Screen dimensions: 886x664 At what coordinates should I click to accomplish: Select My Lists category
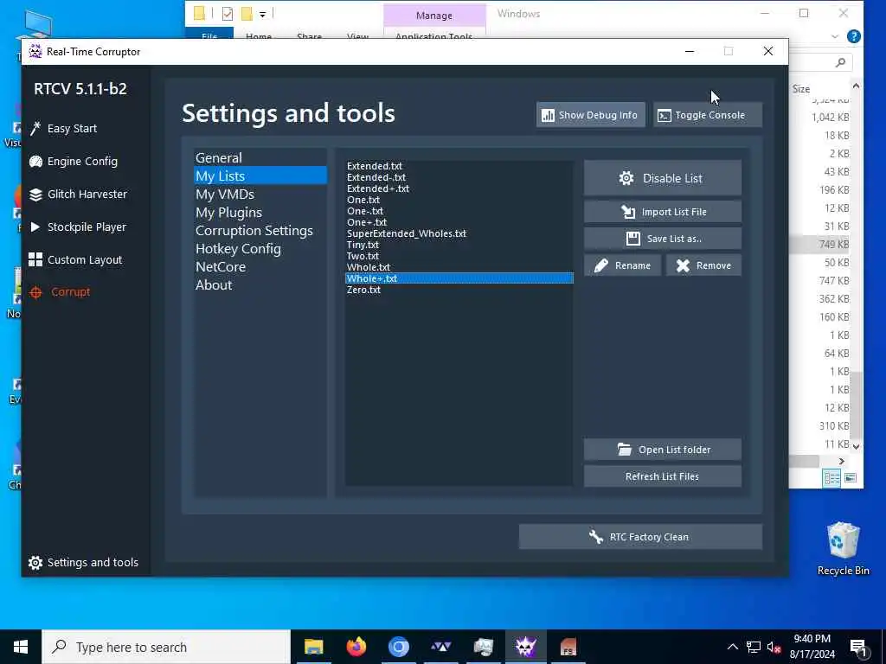tap(260, 176)
